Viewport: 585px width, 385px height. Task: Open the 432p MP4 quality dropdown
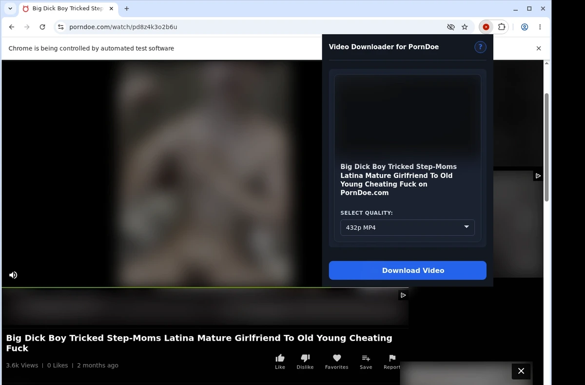[x=408, y=228]
